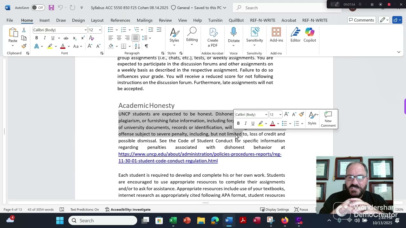Screen dimensions: 406x228
Task: Toggle Subscript formatting
Action: point(74,38)
